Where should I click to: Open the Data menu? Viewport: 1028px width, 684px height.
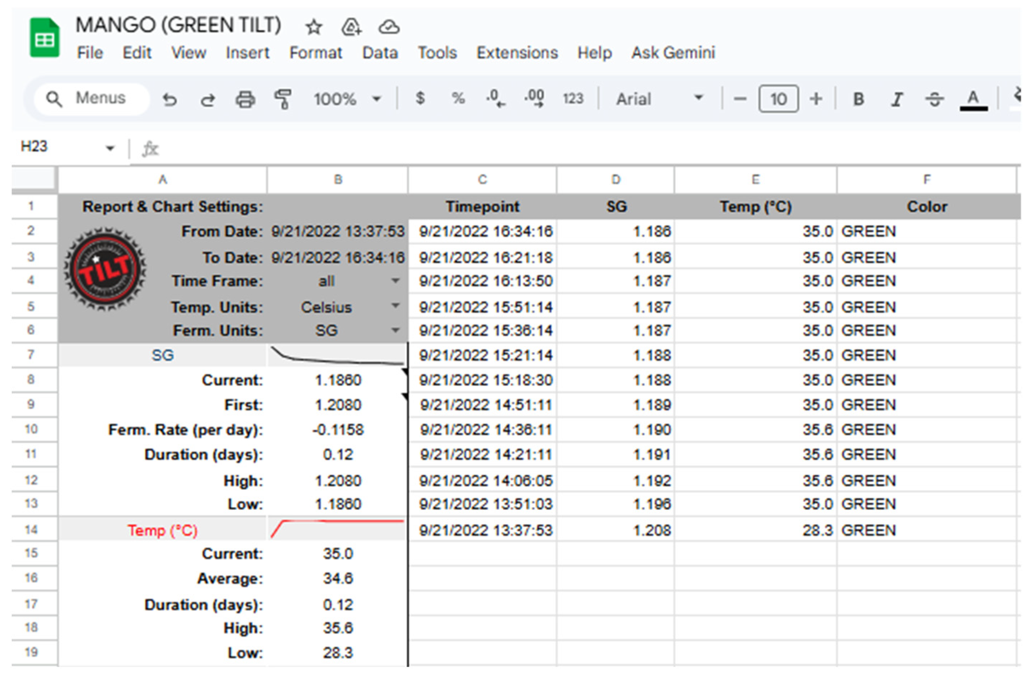tap(380, 53)
